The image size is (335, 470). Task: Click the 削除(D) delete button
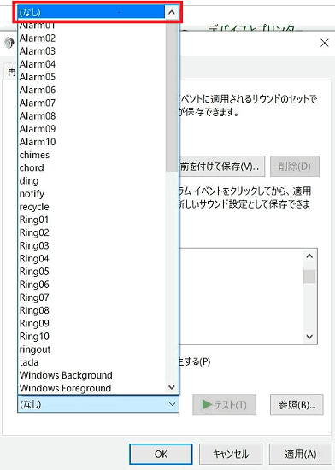[295, 166]
